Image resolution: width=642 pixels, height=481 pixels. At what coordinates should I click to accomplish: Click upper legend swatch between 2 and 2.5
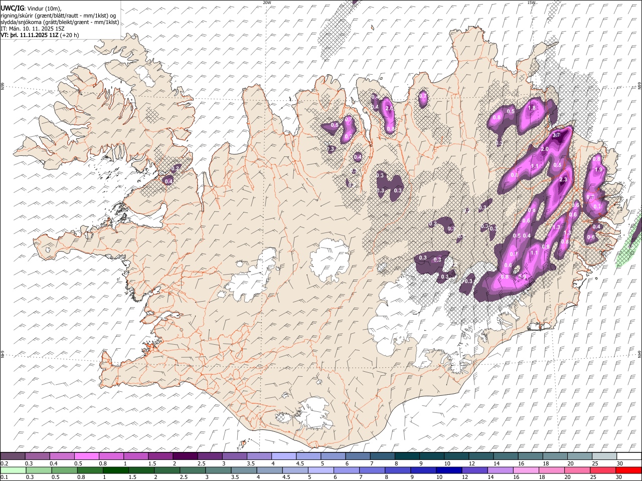coord(185,456)
